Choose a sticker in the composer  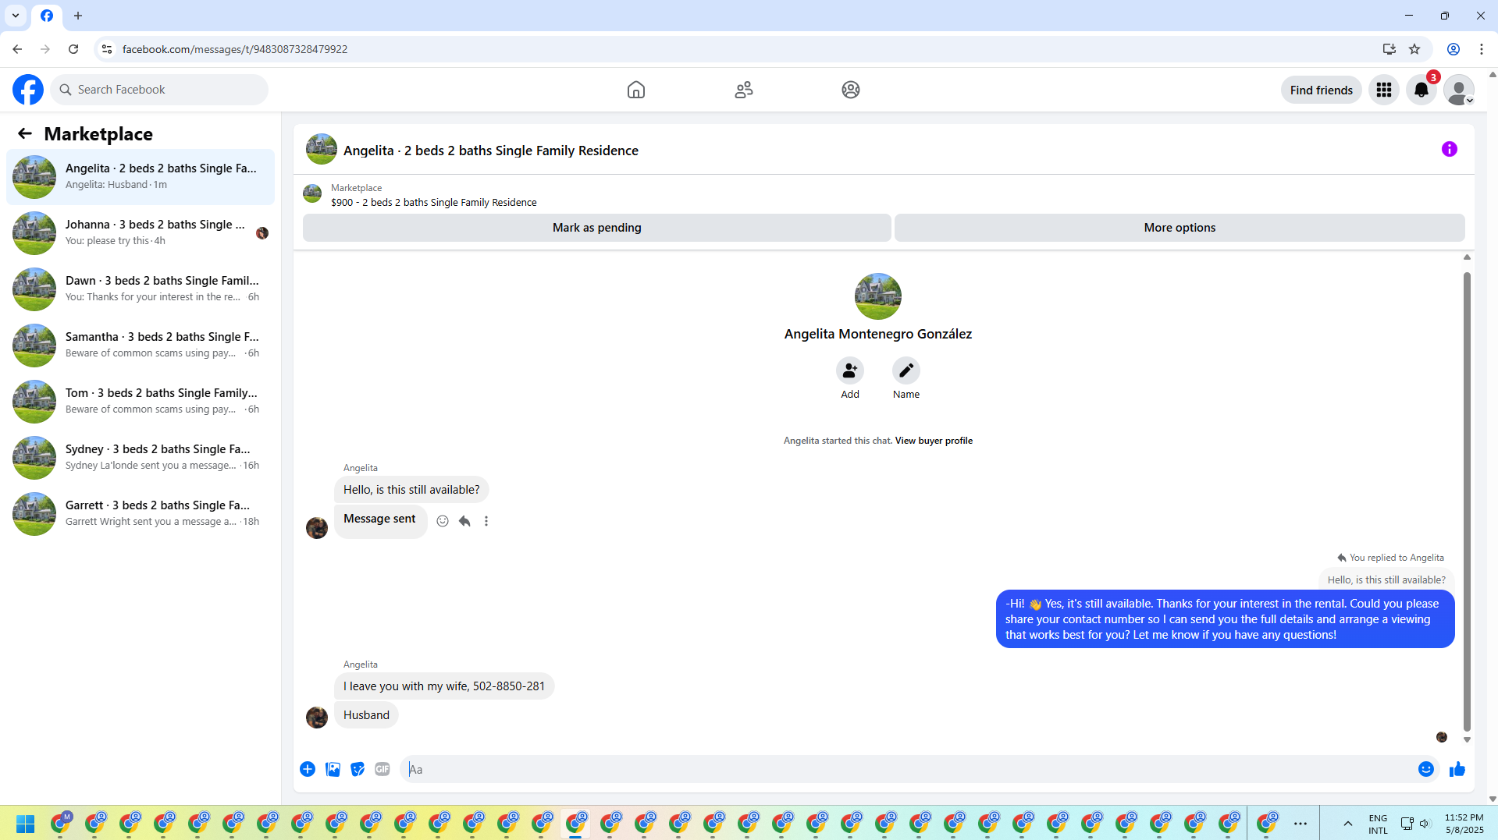pyautogui.click(x=358, y=769)
